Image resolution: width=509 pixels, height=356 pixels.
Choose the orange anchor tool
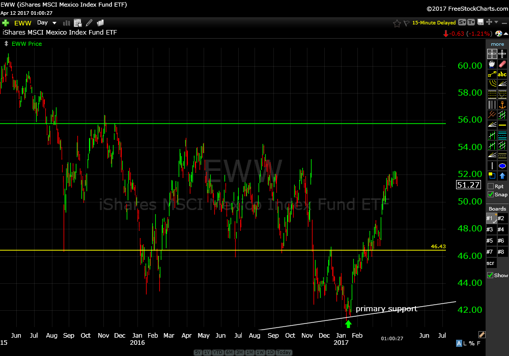502,104
